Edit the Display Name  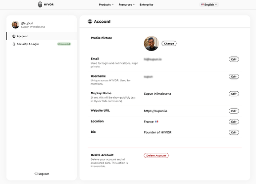tap(234, 94)
